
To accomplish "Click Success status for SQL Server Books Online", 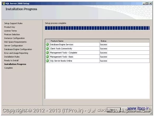I will click(x=103, y=61).
